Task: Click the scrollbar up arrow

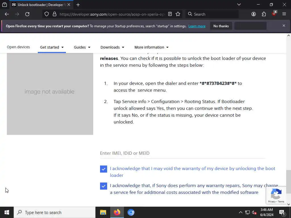Action: pos(288,35)
